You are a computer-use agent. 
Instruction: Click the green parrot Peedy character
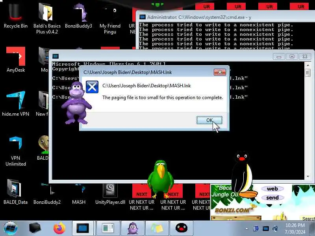tap(160, 179)
